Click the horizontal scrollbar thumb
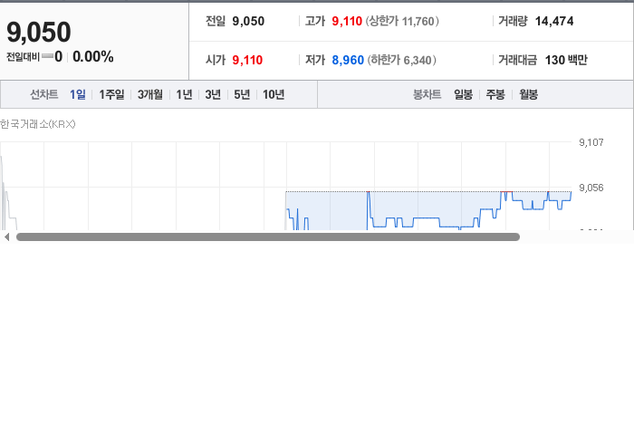This screenshot has height=444, width=634. point(268,237)
